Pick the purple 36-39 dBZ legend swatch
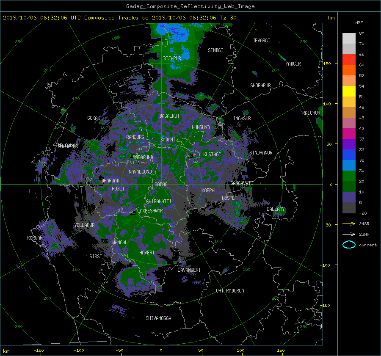381x356 pixels. point(349,144)
